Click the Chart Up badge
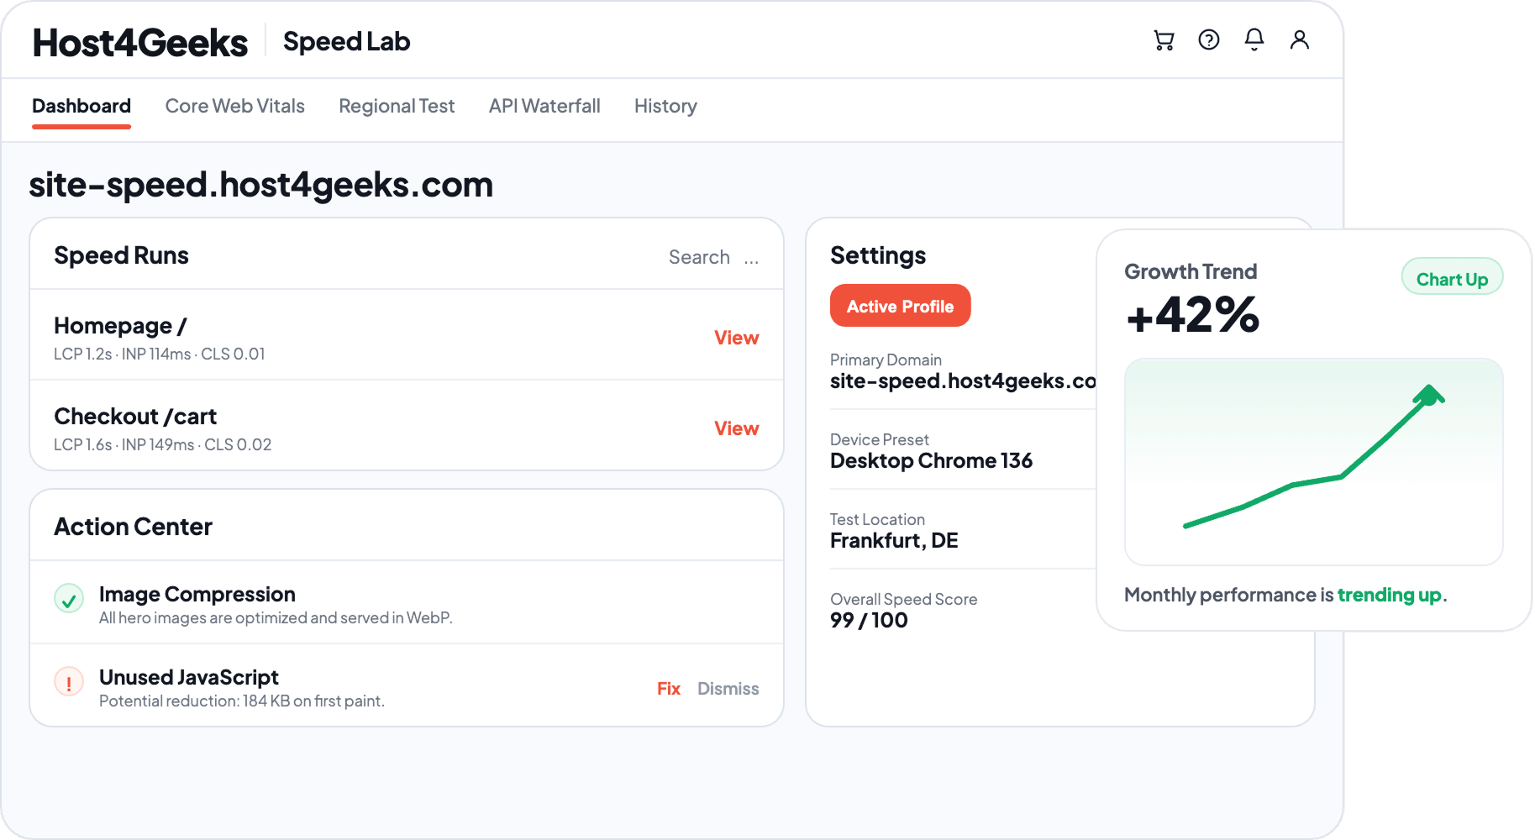The width and height of the screenshot is (1535, 840). coord(1452,277)
